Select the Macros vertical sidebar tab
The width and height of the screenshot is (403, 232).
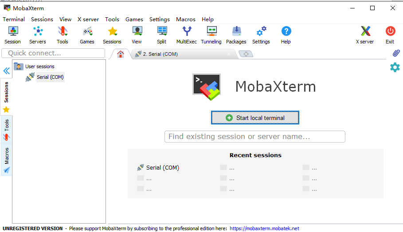pos(6,160)
